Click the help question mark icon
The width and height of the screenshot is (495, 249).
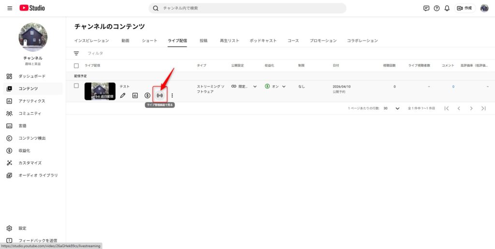(x=437, y=8)
